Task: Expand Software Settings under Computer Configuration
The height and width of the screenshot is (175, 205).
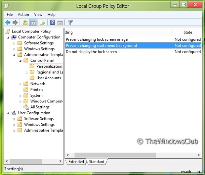Action: tap(14, 43)
